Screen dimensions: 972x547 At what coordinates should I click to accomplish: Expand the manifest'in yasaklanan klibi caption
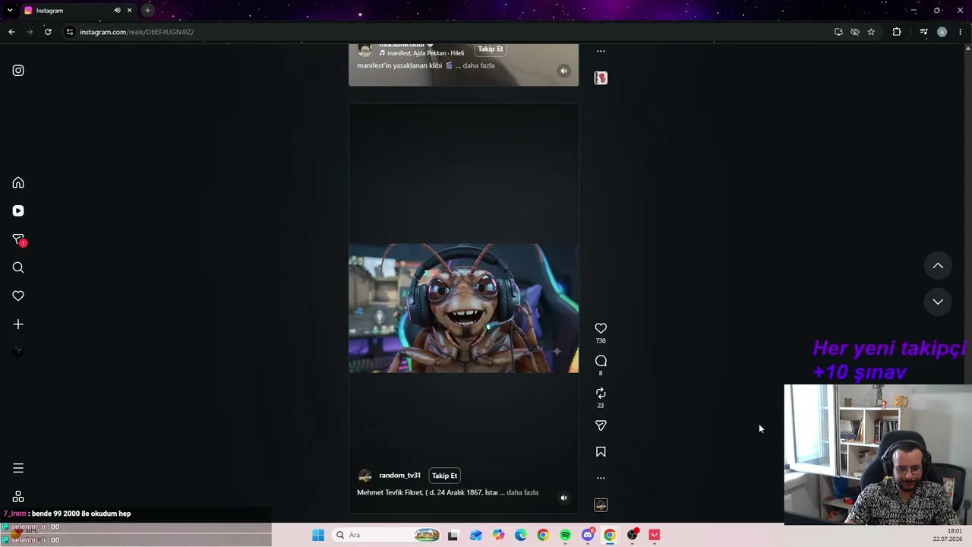[478, 65]
